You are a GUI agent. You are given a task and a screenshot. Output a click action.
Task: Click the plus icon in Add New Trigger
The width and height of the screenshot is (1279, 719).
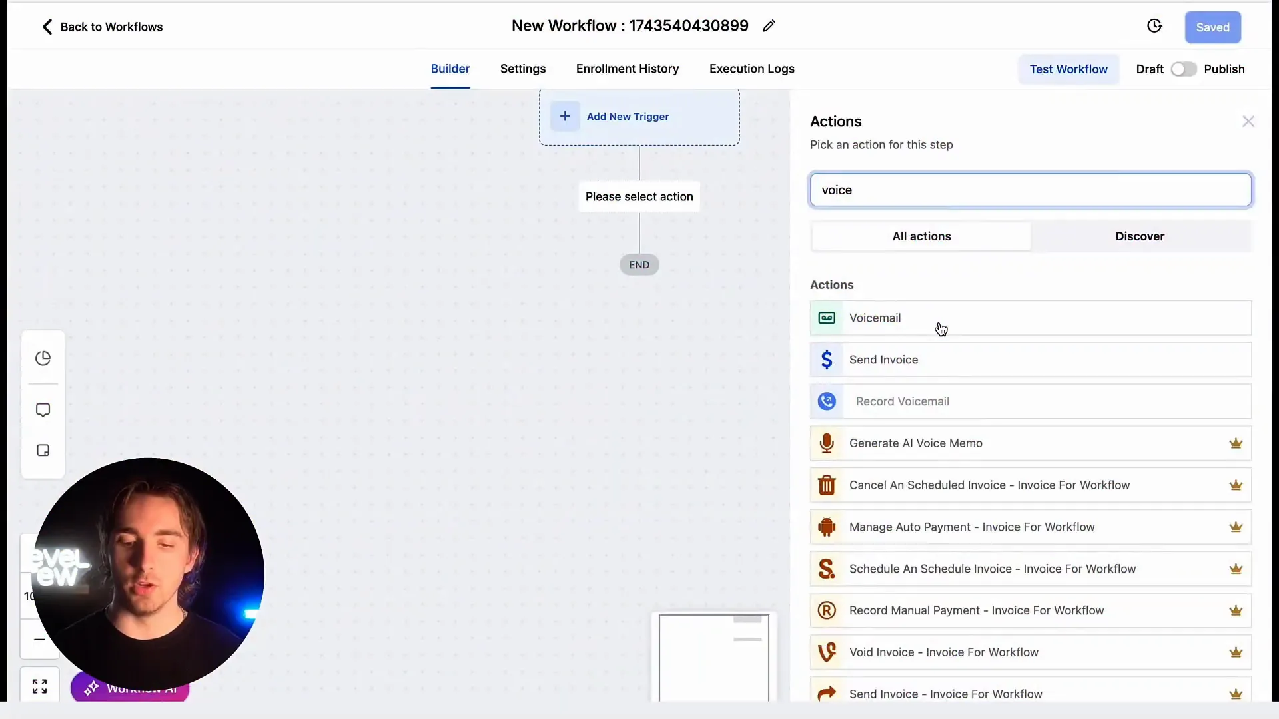coord(565,117)
